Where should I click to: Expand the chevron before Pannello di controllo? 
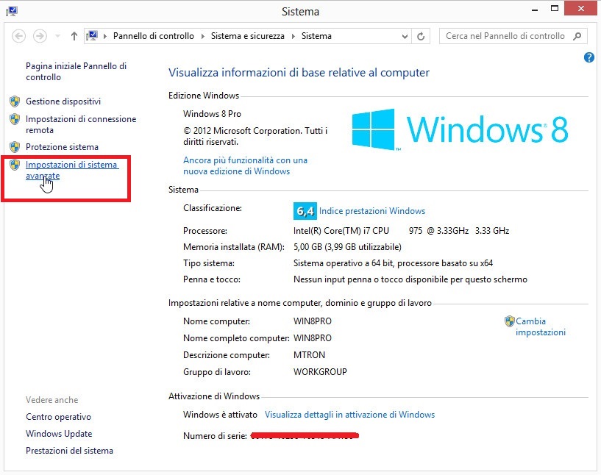click(x=105, y=36)
